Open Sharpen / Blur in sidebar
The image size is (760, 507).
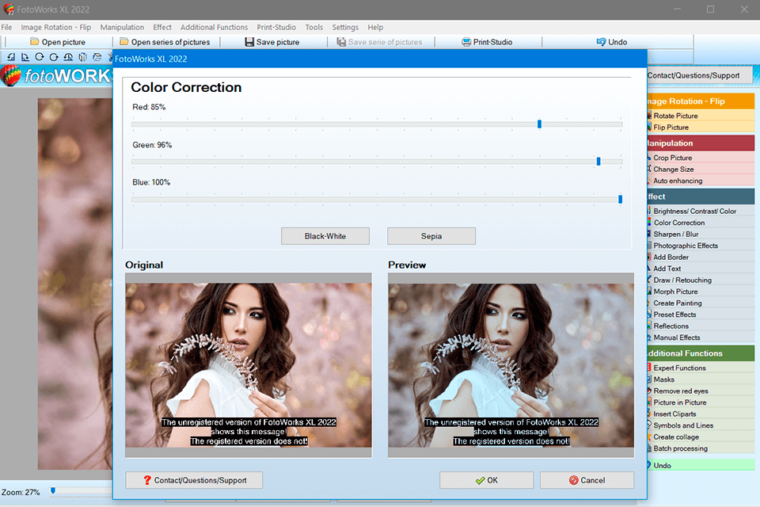(x=701, y=234)
